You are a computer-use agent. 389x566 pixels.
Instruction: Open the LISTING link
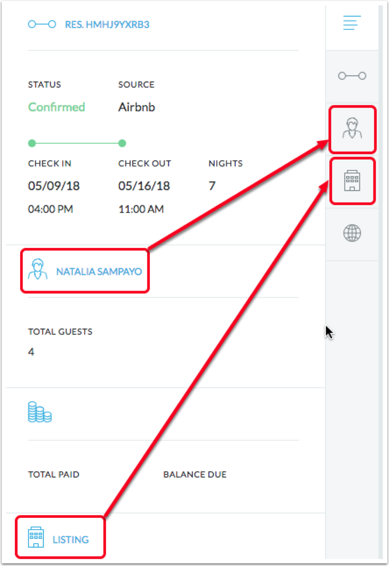(x=71, y=540)
